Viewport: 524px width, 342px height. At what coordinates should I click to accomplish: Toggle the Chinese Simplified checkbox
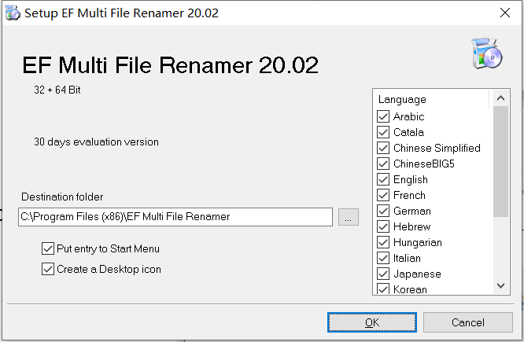coord(383,148)
